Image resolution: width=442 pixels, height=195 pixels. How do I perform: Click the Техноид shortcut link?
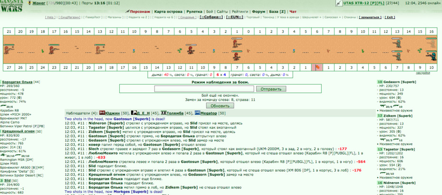pos(268,17)
